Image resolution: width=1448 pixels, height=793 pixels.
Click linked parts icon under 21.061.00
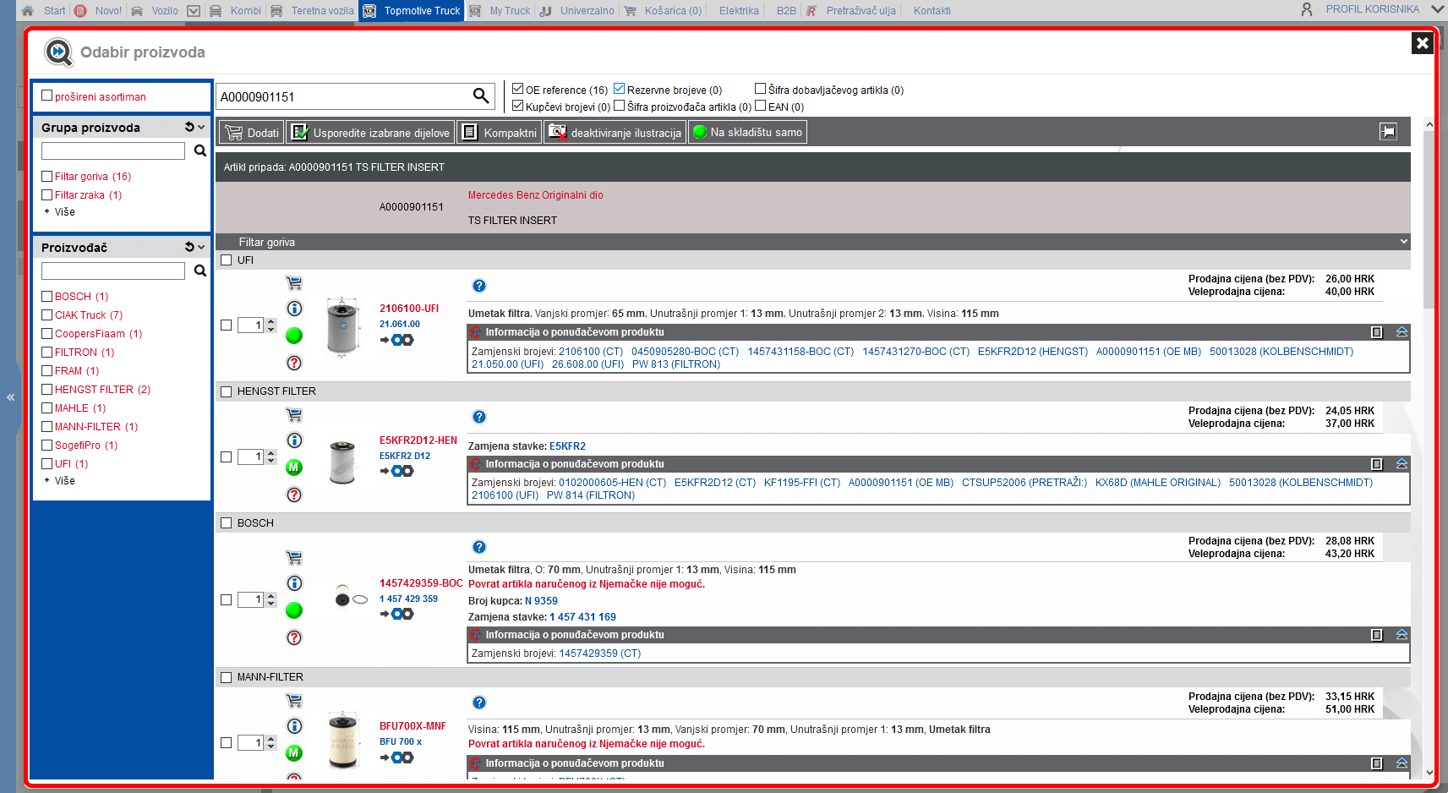point(396,340)
